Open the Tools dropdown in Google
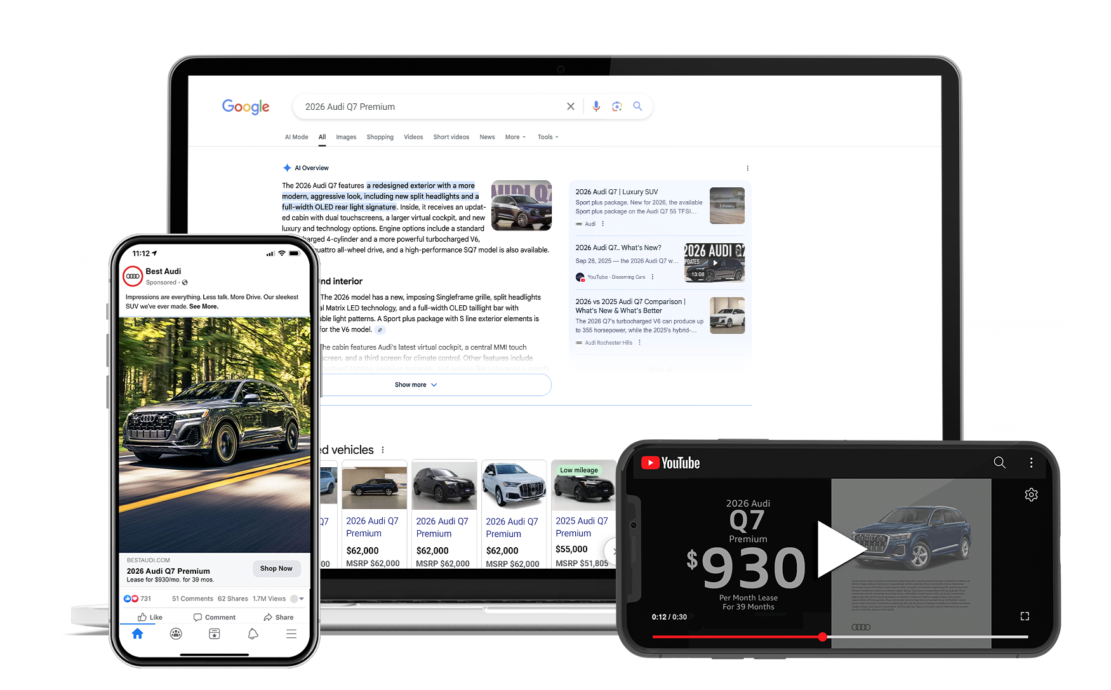1111x690 pixels. point(547,137)
